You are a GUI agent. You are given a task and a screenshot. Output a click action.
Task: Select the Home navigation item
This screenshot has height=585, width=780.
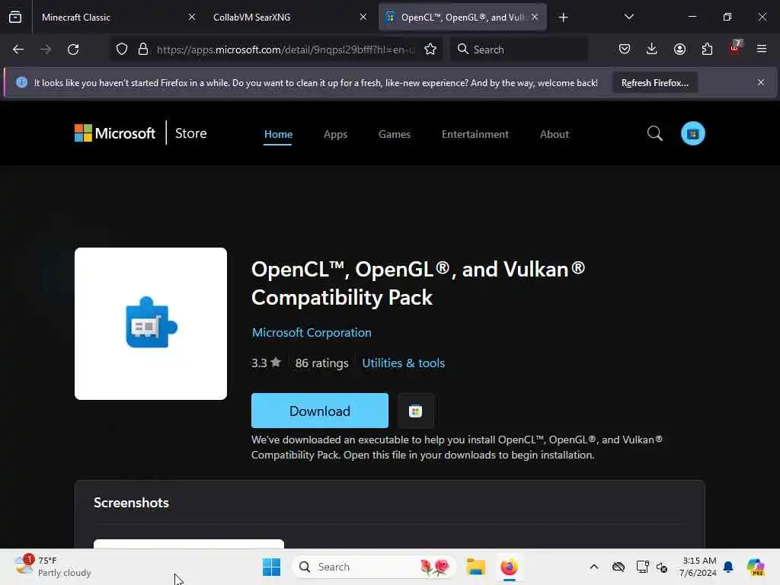[278, 134]
